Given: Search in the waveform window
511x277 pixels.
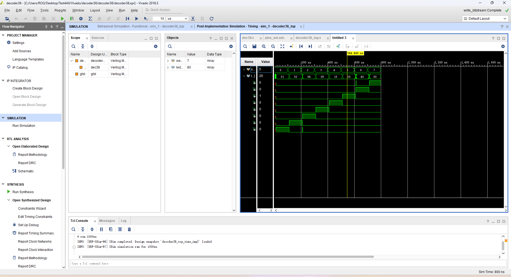Looking at the screenshot, I should tap(245, 46).
